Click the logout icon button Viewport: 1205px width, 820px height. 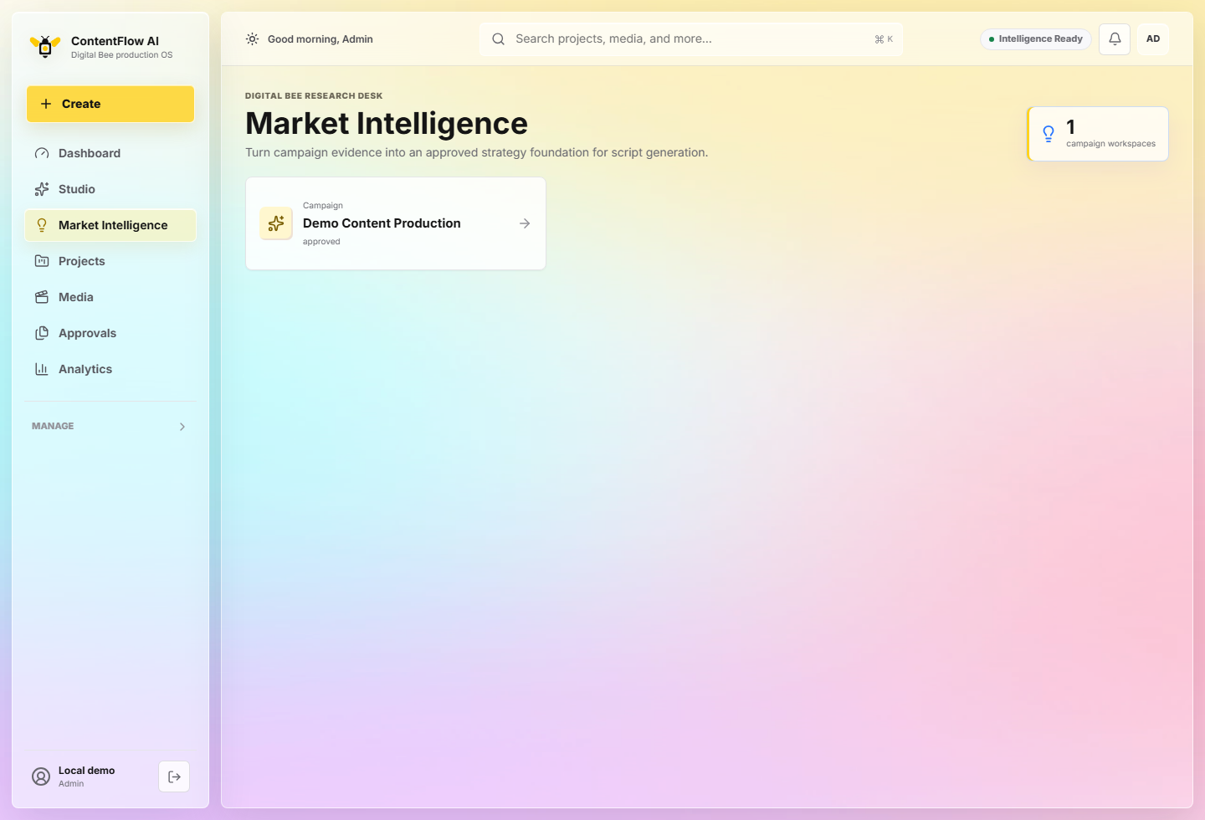(174, 776)
